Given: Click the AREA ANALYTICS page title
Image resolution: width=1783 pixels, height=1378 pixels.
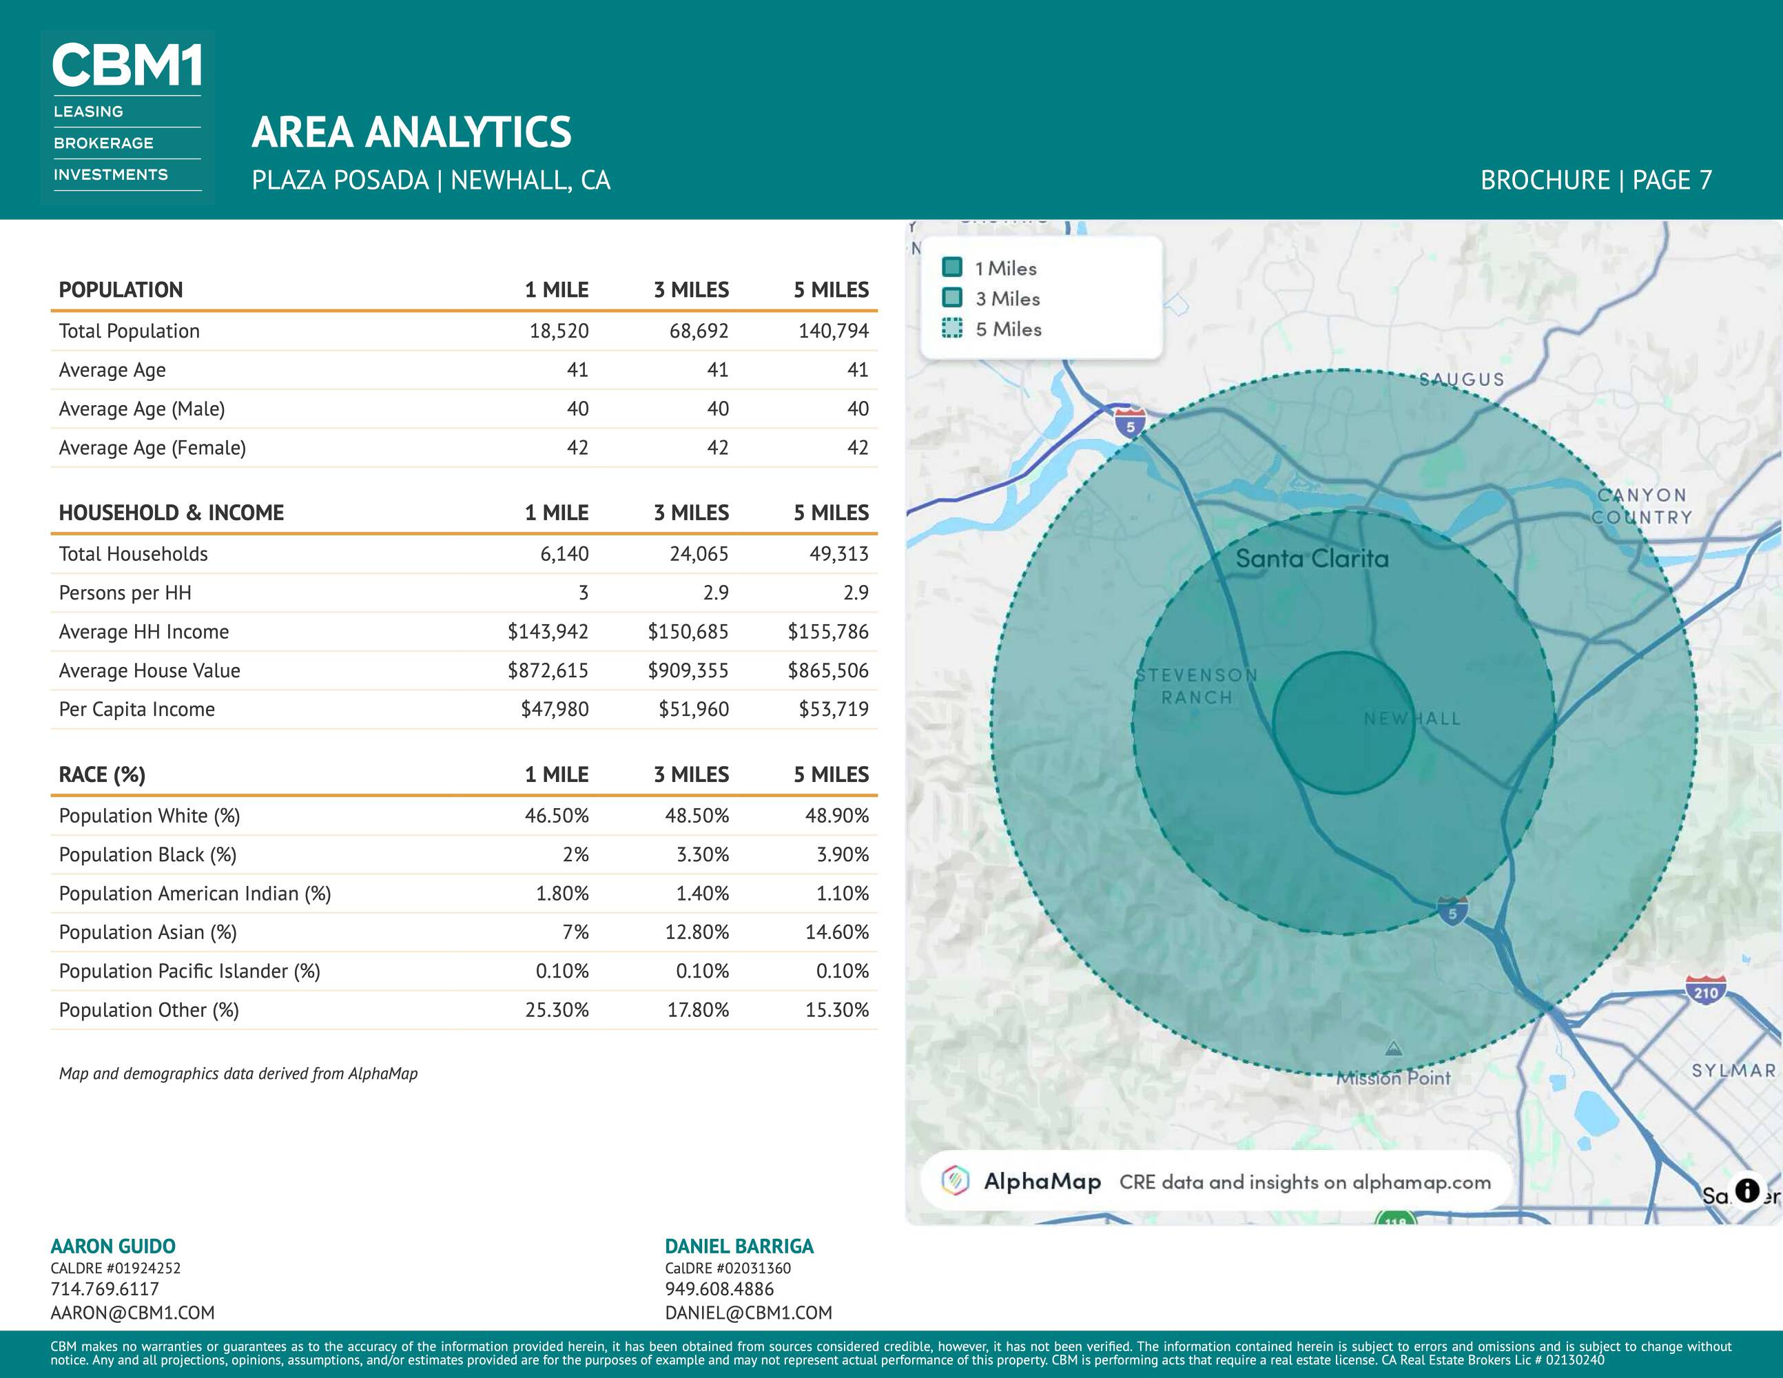Looking at the screenshot, I should (411, 132).
